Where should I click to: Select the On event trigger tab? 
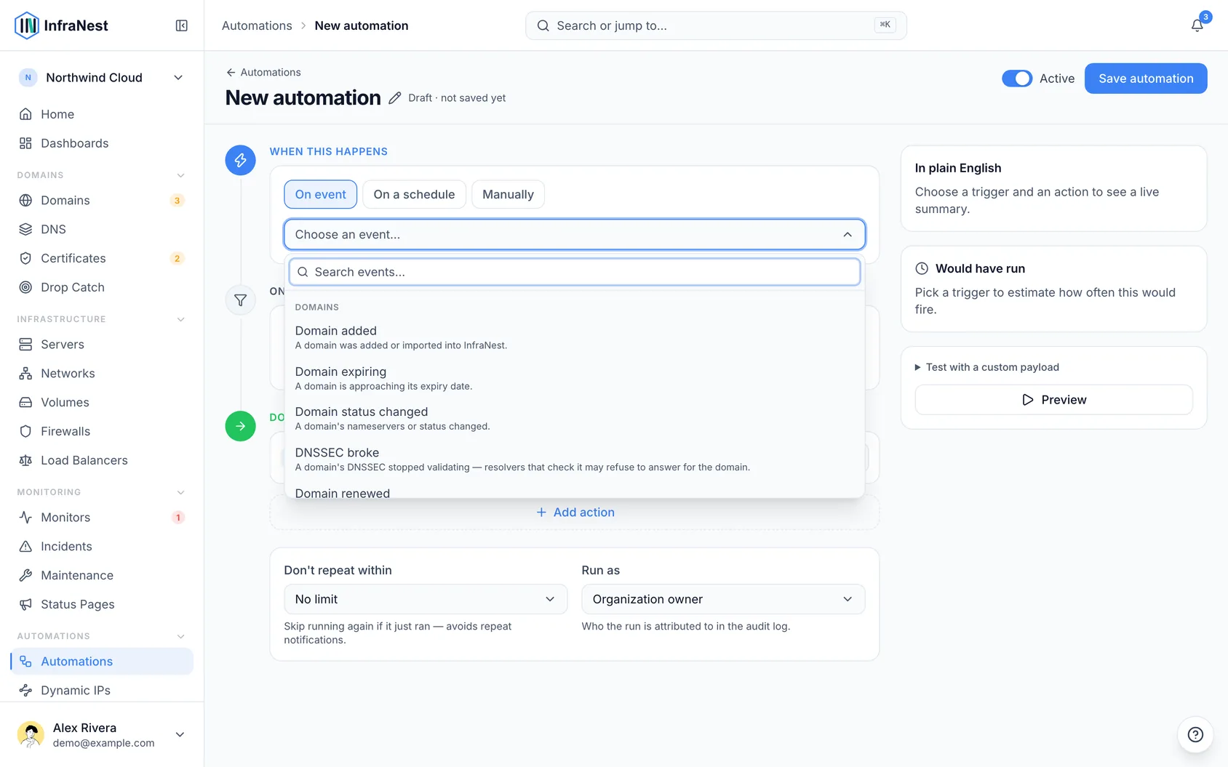coord(321,194)
